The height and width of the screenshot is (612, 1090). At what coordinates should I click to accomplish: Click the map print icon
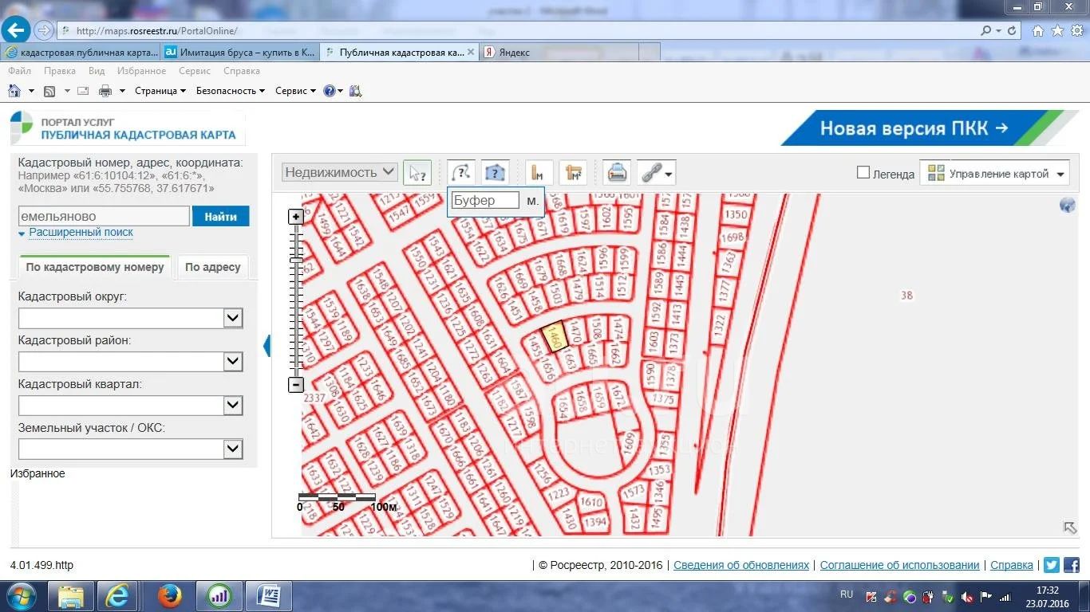[x=617, y=172]
